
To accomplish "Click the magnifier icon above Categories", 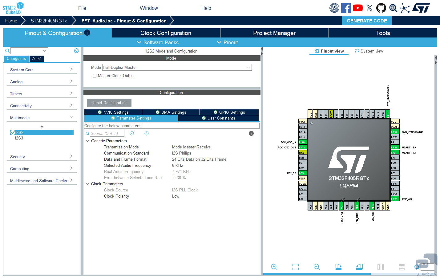I will point(7,51).
